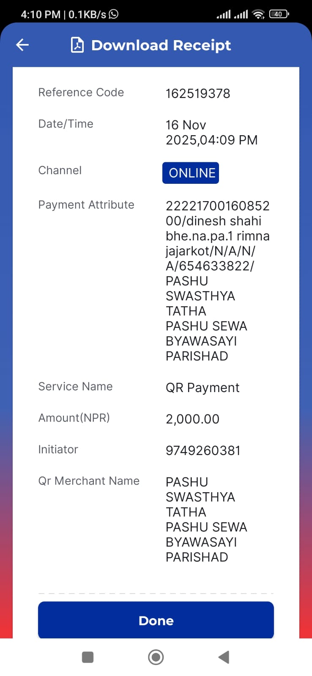312x676 pixels.
Task: Tap the status bar clock 4:10 PM
Action: 41,14
